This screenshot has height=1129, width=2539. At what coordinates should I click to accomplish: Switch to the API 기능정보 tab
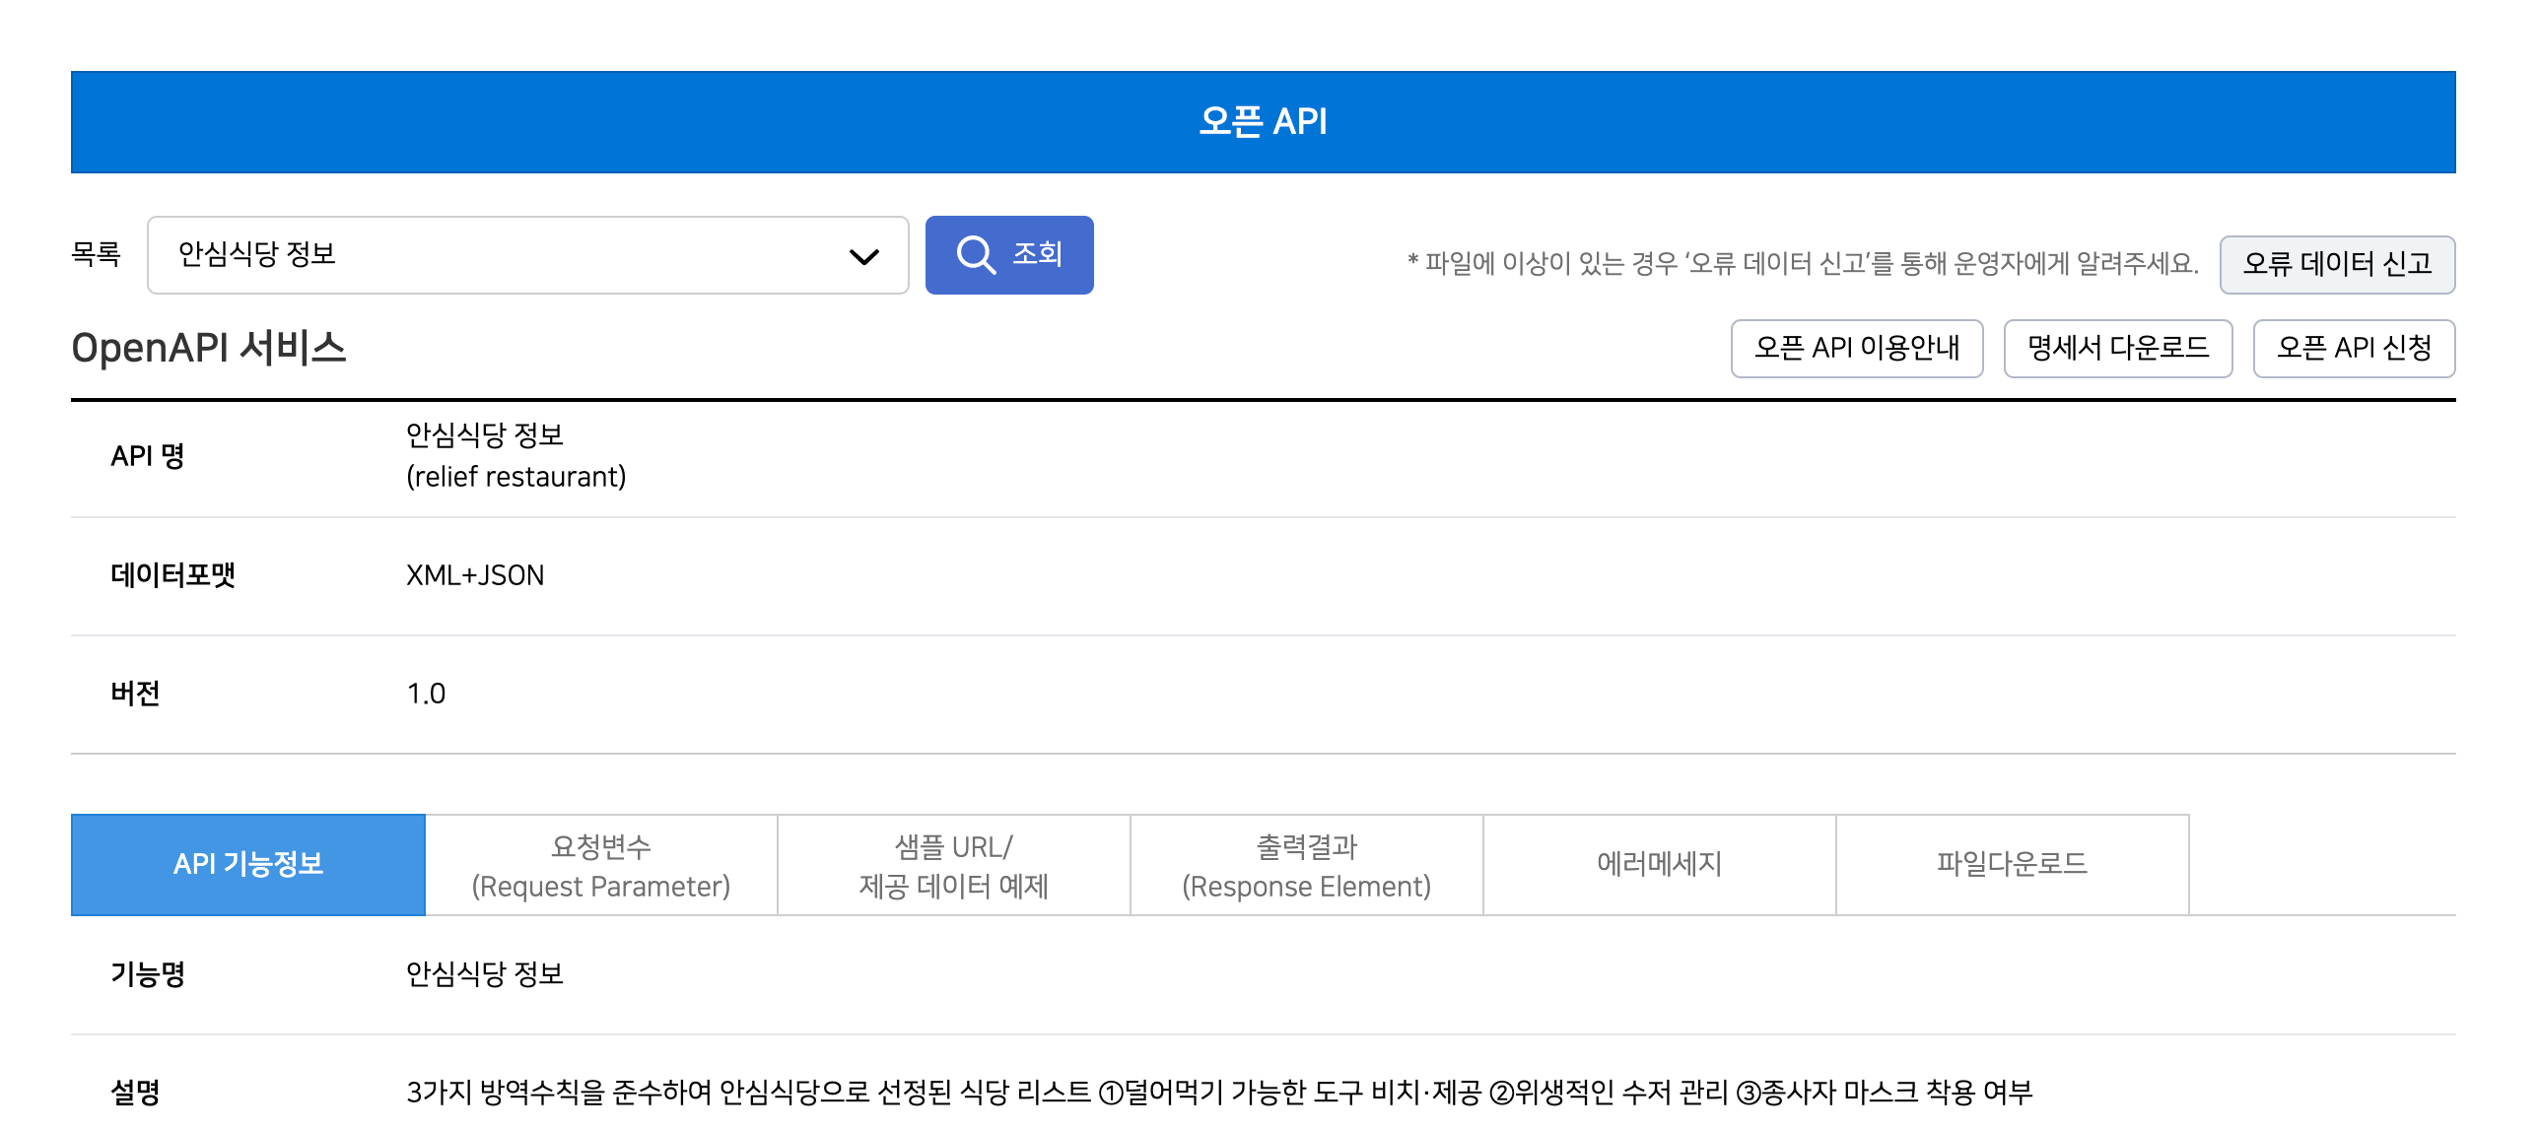click(x=248, y=864)
